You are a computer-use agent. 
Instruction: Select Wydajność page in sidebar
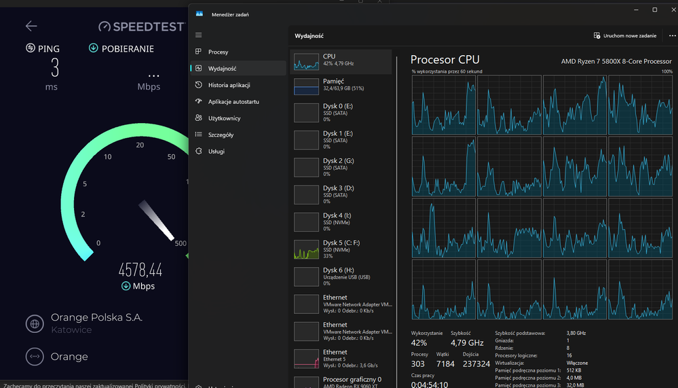coord(238,69)
